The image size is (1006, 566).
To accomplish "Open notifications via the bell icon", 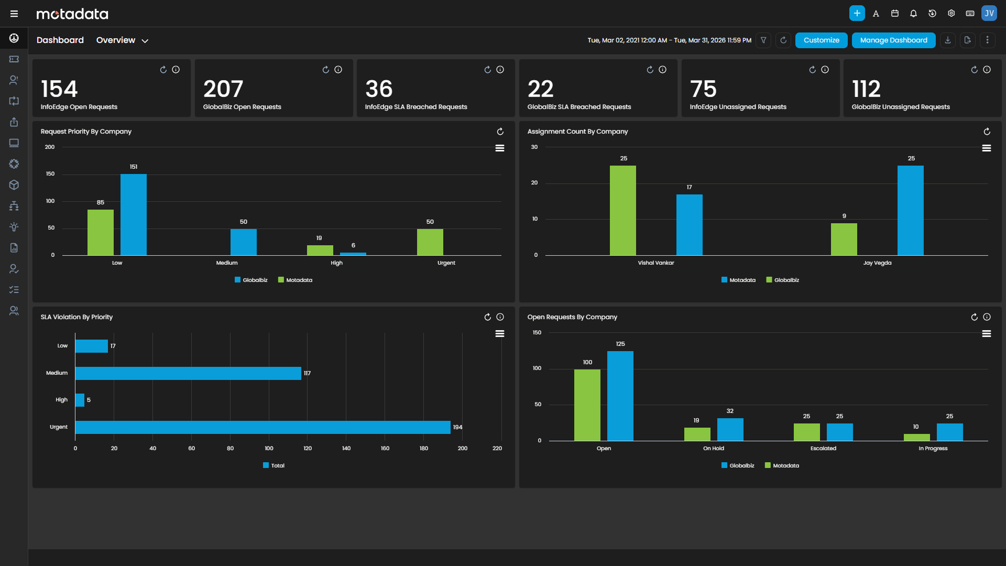I will point(913,13).
